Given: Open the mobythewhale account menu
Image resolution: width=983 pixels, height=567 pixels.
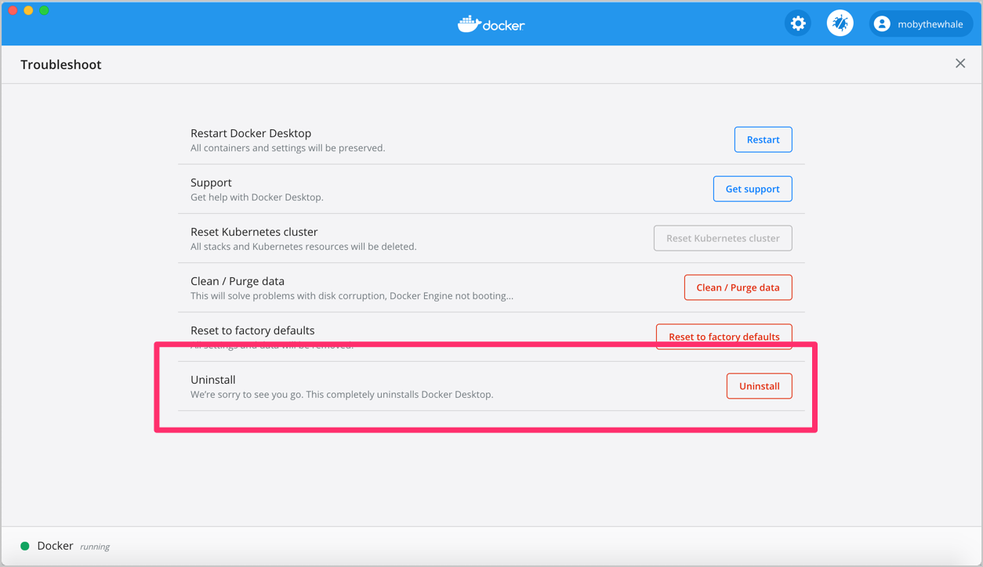Looking at the screenshot, I should pyautogui.click(x=920, y=24).
